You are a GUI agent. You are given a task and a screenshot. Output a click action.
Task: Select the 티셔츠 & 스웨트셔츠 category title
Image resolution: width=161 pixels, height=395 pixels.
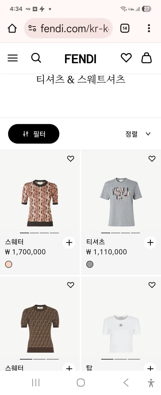(x=80, y=79)
